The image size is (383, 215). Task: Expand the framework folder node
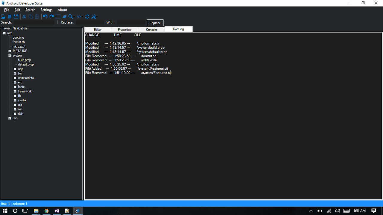tap(15, 92)
